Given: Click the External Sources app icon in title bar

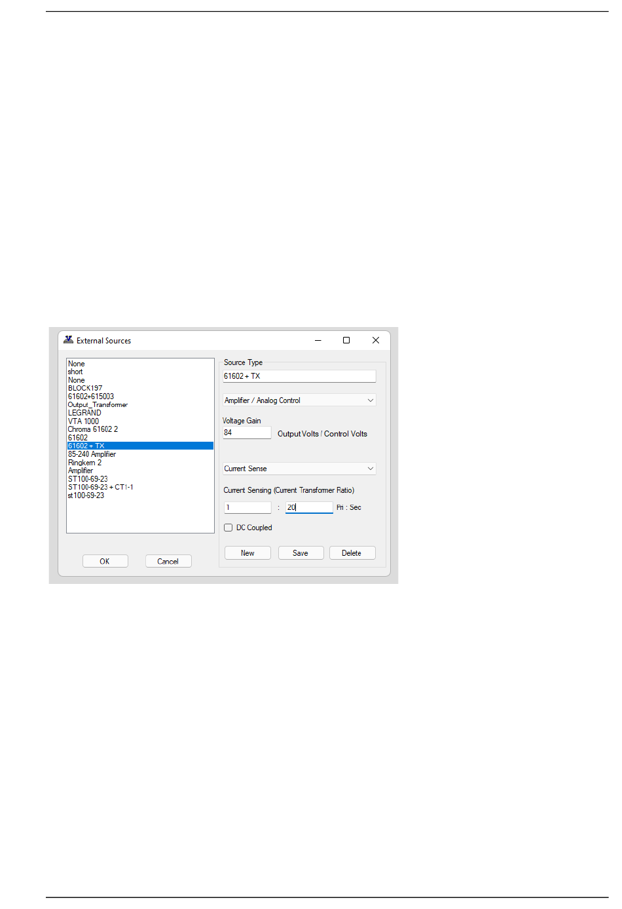Looking at the screenshot, I should 68,340.
